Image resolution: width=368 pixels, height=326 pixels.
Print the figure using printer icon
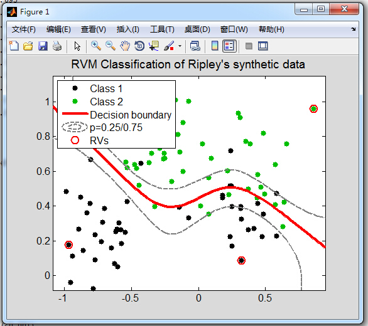click(57, 46)
